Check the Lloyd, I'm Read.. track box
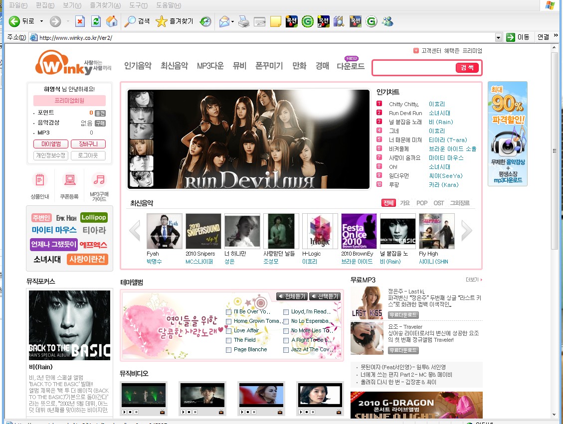The width and height of the screenshot is (563, 424). click(286, 312)
